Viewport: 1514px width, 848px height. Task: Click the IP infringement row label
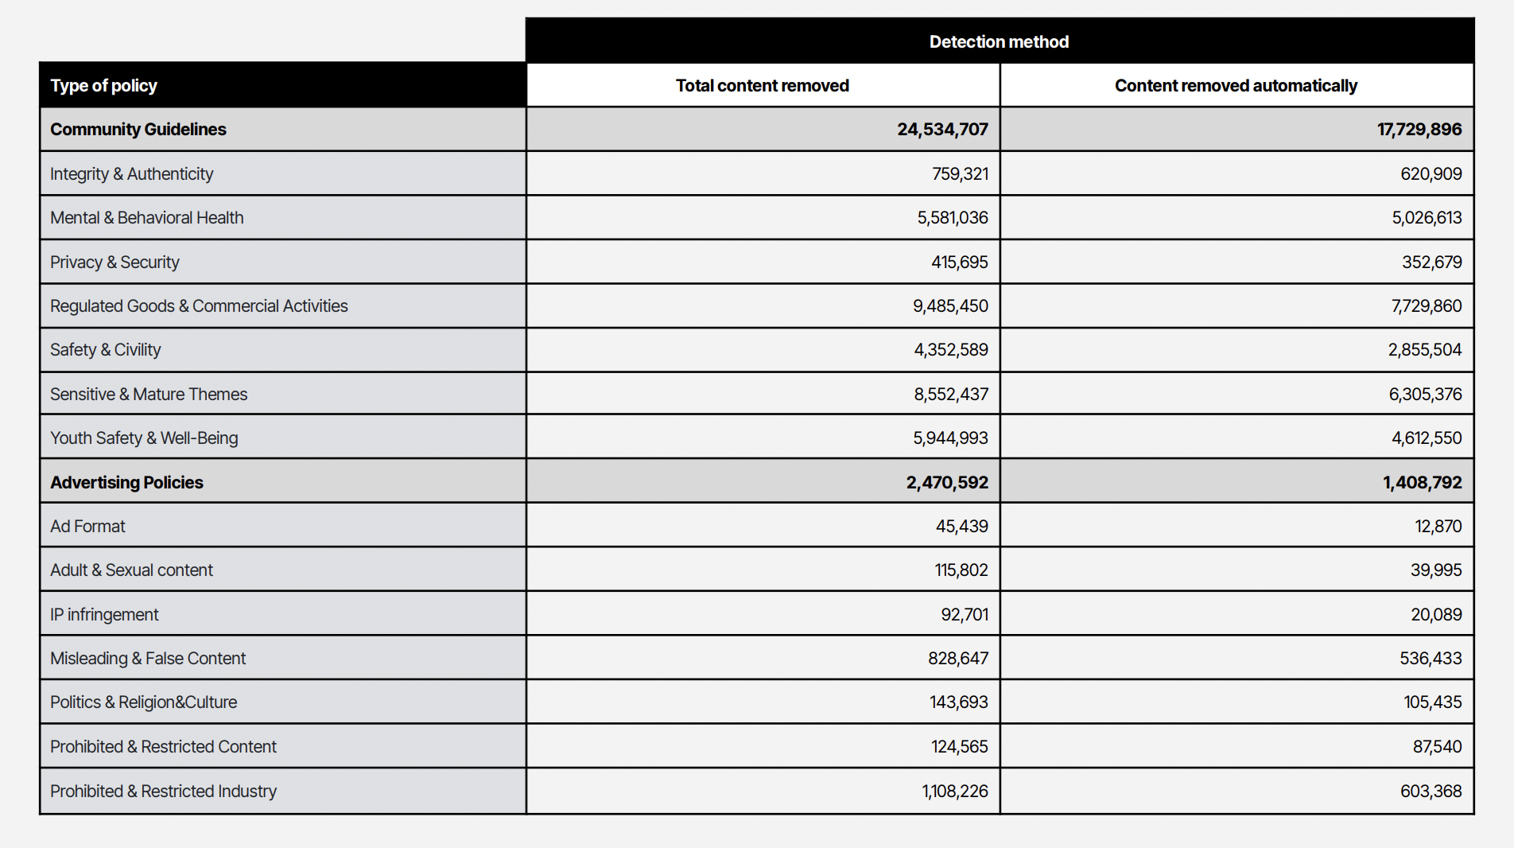104,614
